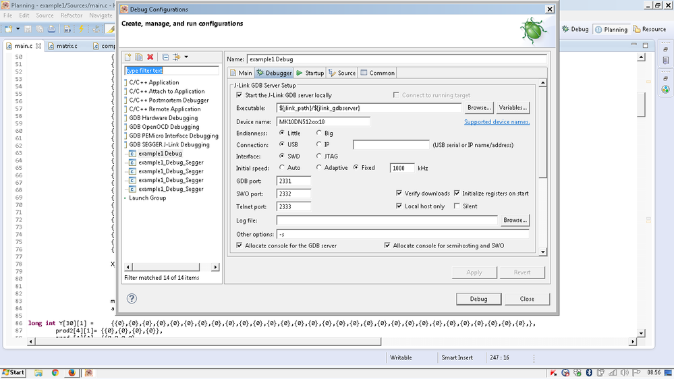Open the Source menu in menu bar
The height and width of the screenshot is (379, 674).
(x=45, y=16)
